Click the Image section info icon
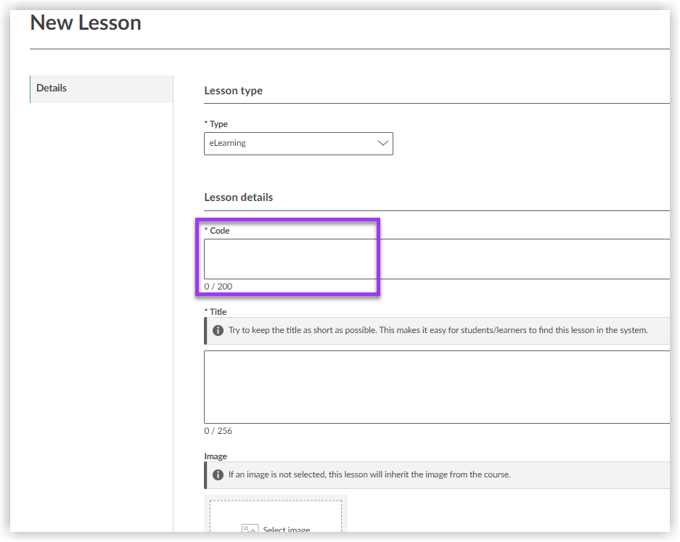Image resolution: width=680 pixels, height=542 pixels. pos(218,475)
